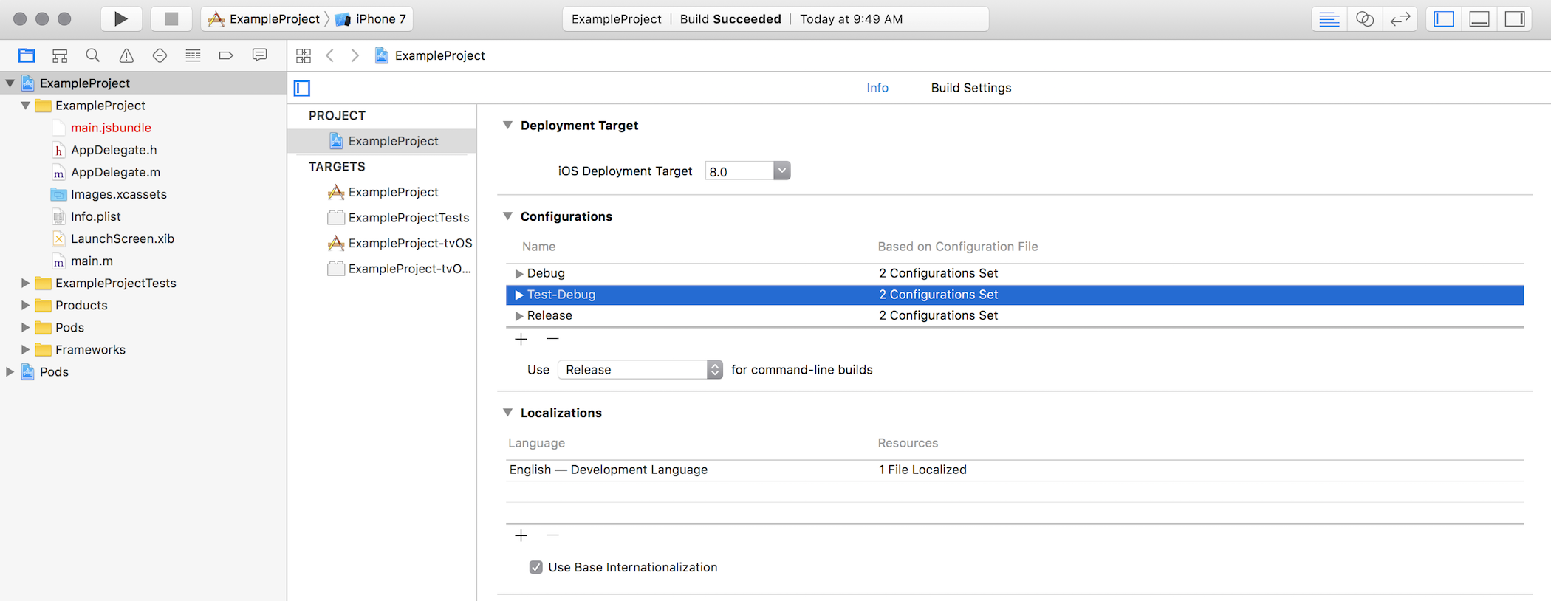
Task: Expand the Pods project at bottom
Action: 10,371
